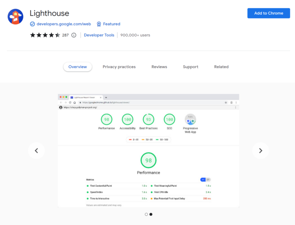Click the reload icon in screenshot browser

pyautogui.click(x=70, y=102)
